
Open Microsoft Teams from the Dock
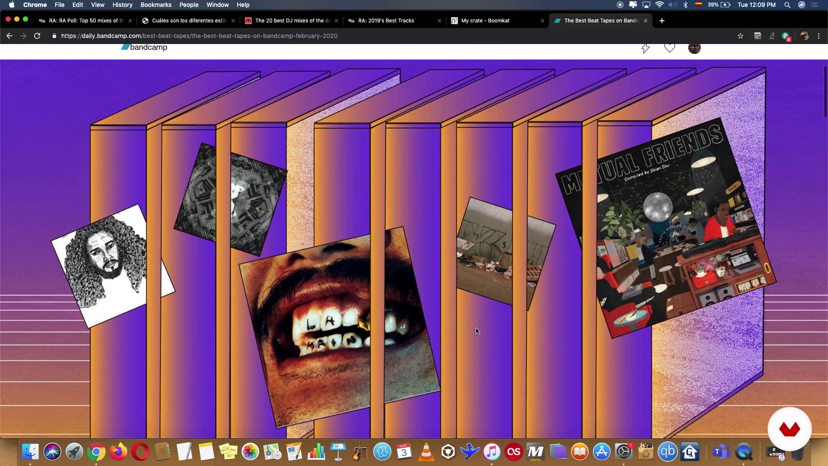pos(721,452)
